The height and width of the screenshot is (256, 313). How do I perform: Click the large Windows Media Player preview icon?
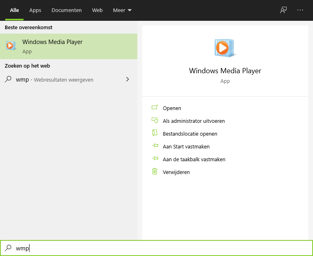[x=225, y=48]
